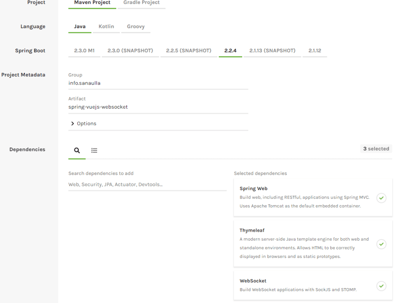Viewport: 398px width, 303px height.
Task: Choose Groovy language
Action: coord(136,26)
